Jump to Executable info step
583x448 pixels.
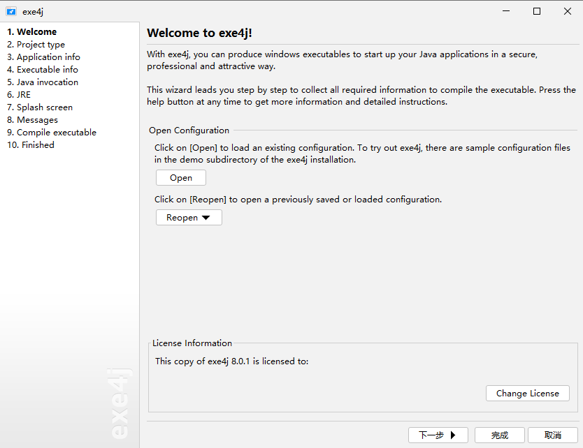point(43,70)
